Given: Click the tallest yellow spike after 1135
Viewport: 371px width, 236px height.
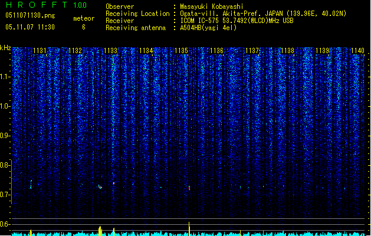Looking at the screenshot, I should point(189,229).
